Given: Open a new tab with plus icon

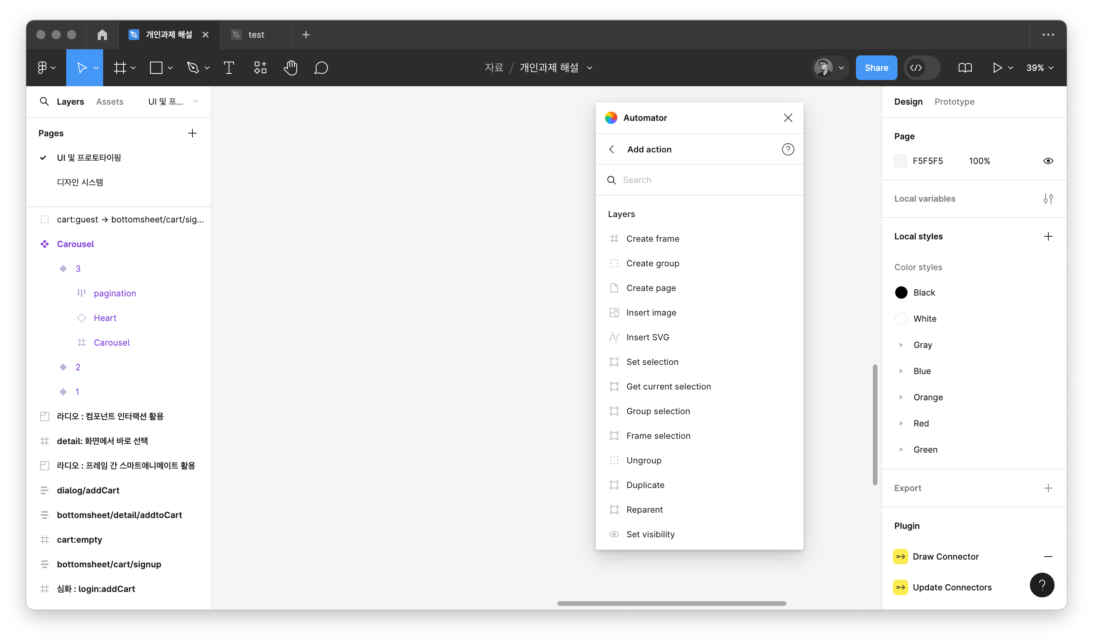Looking at the screenshot, I should tap(306, 35).
